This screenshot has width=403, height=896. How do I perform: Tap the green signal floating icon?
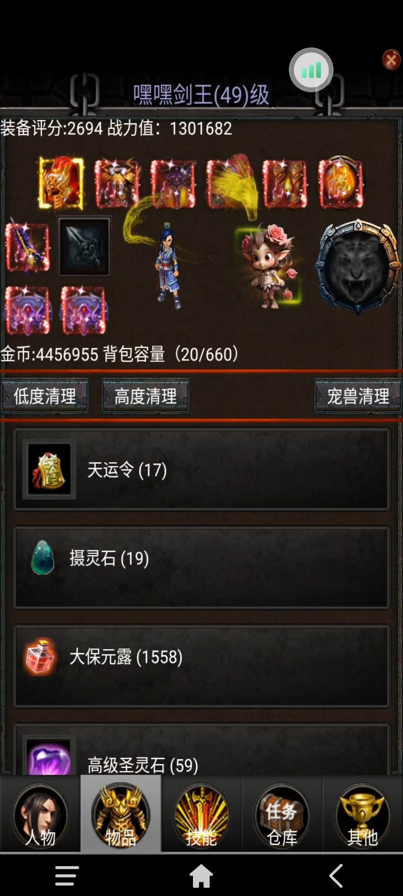point(311,70)
